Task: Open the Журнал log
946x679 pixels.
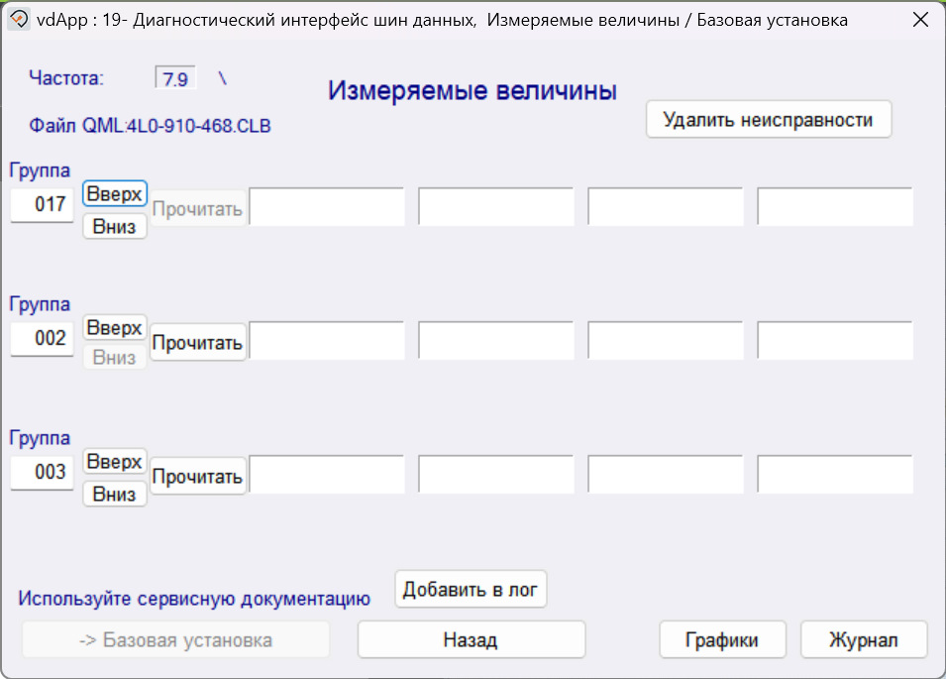Action: tap(863, 639)
